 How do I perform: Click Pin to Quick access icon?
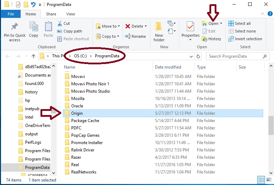pyautogui.click(x=15, y=27)
